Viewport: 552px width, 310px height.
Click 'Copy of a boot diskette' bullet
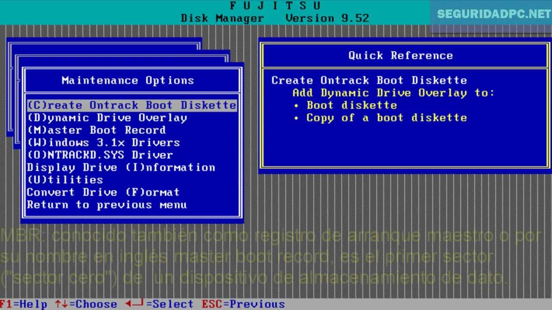click(x=386, y=118)
